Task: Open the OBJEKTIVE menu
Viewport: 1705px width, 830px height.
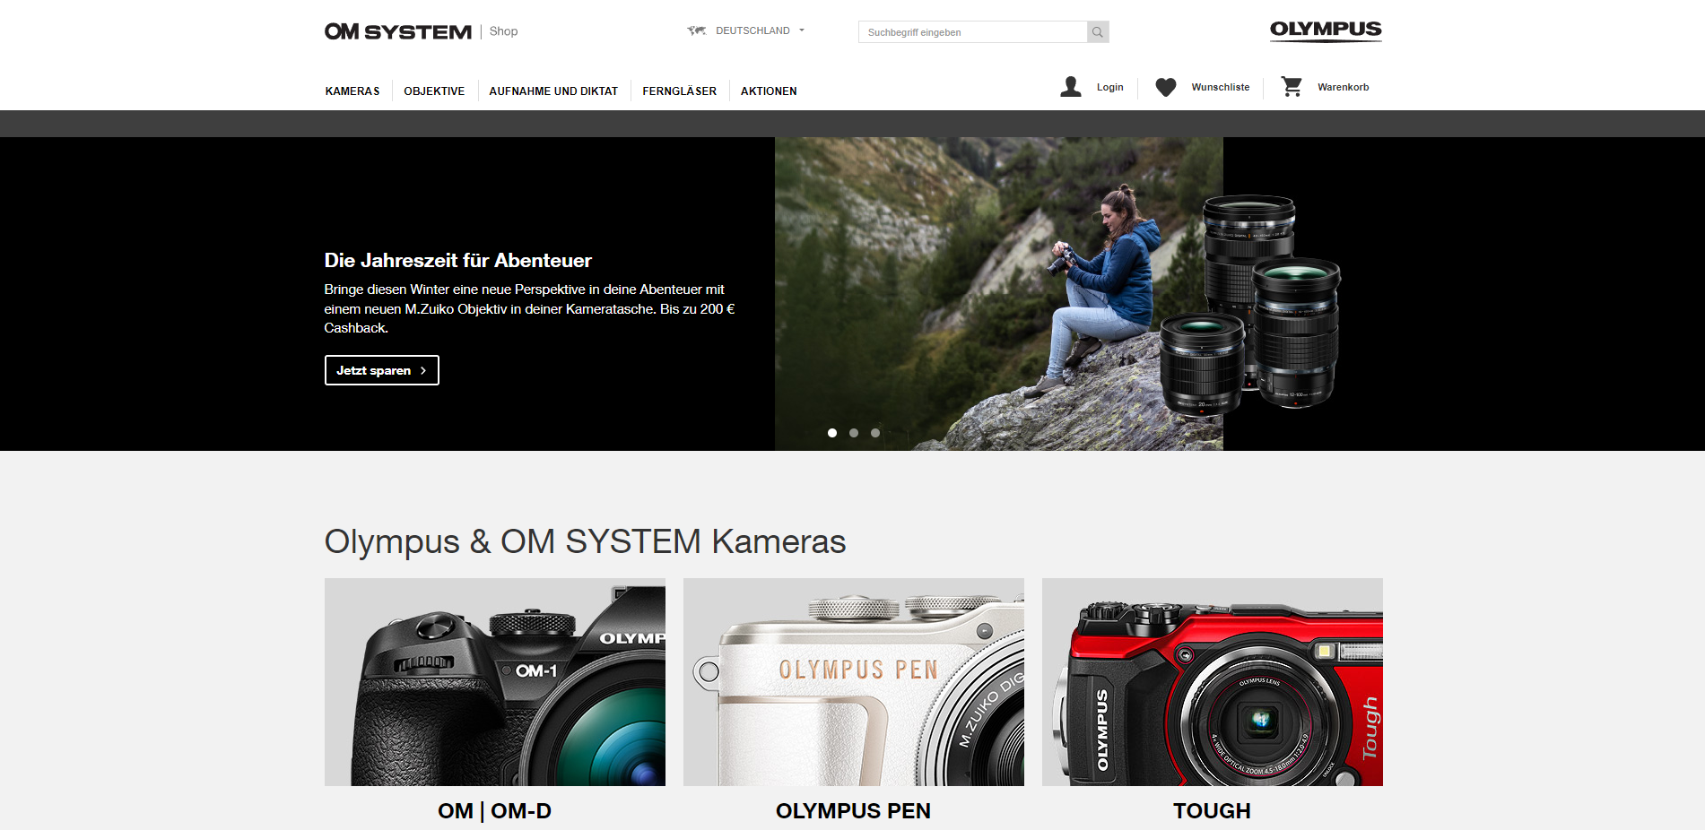Action: (x=434, y=91)
